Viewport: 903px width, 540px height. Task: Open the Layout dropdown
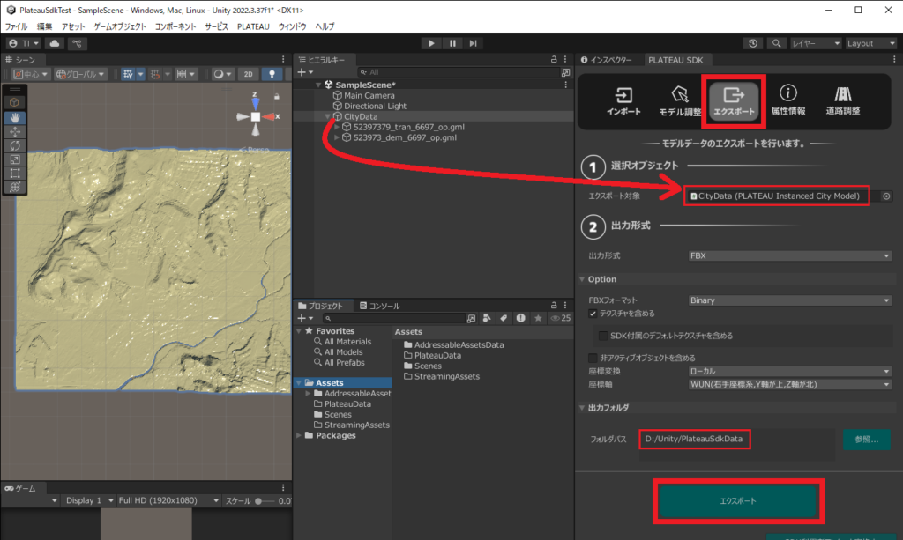pos(870,43)
